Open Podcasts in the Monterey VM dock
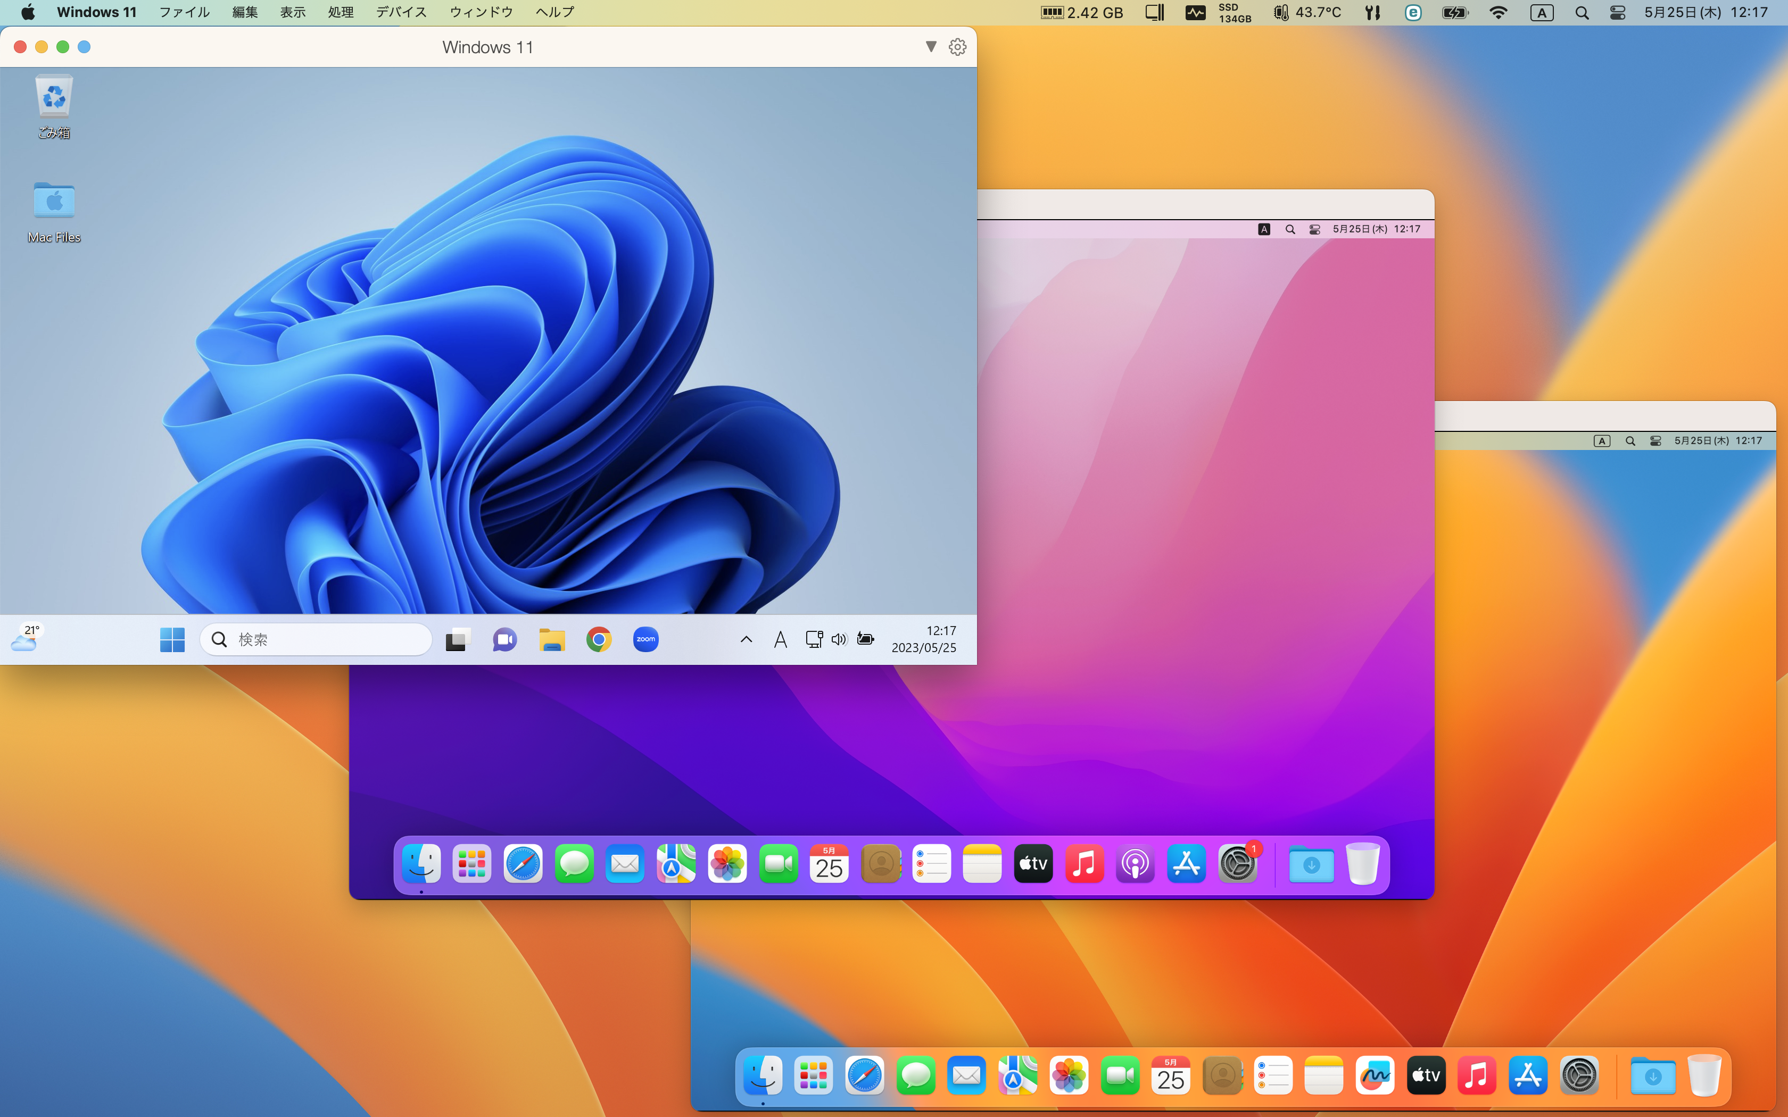This screenshot has width=1788, height=1117. pos(1136,864)
